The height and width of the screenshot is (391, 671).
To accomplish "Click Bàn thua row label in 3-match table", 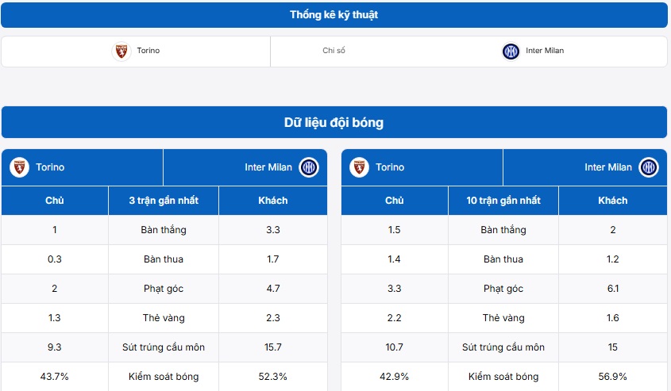I will [x=164, y=259].
